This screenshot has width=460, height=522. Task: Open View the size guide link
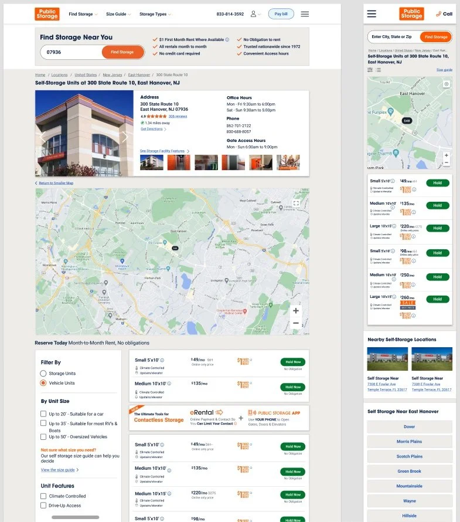point(60,470)
